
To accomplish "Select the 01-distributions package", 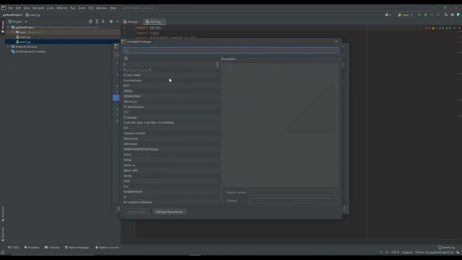I will tap(170, 107).
